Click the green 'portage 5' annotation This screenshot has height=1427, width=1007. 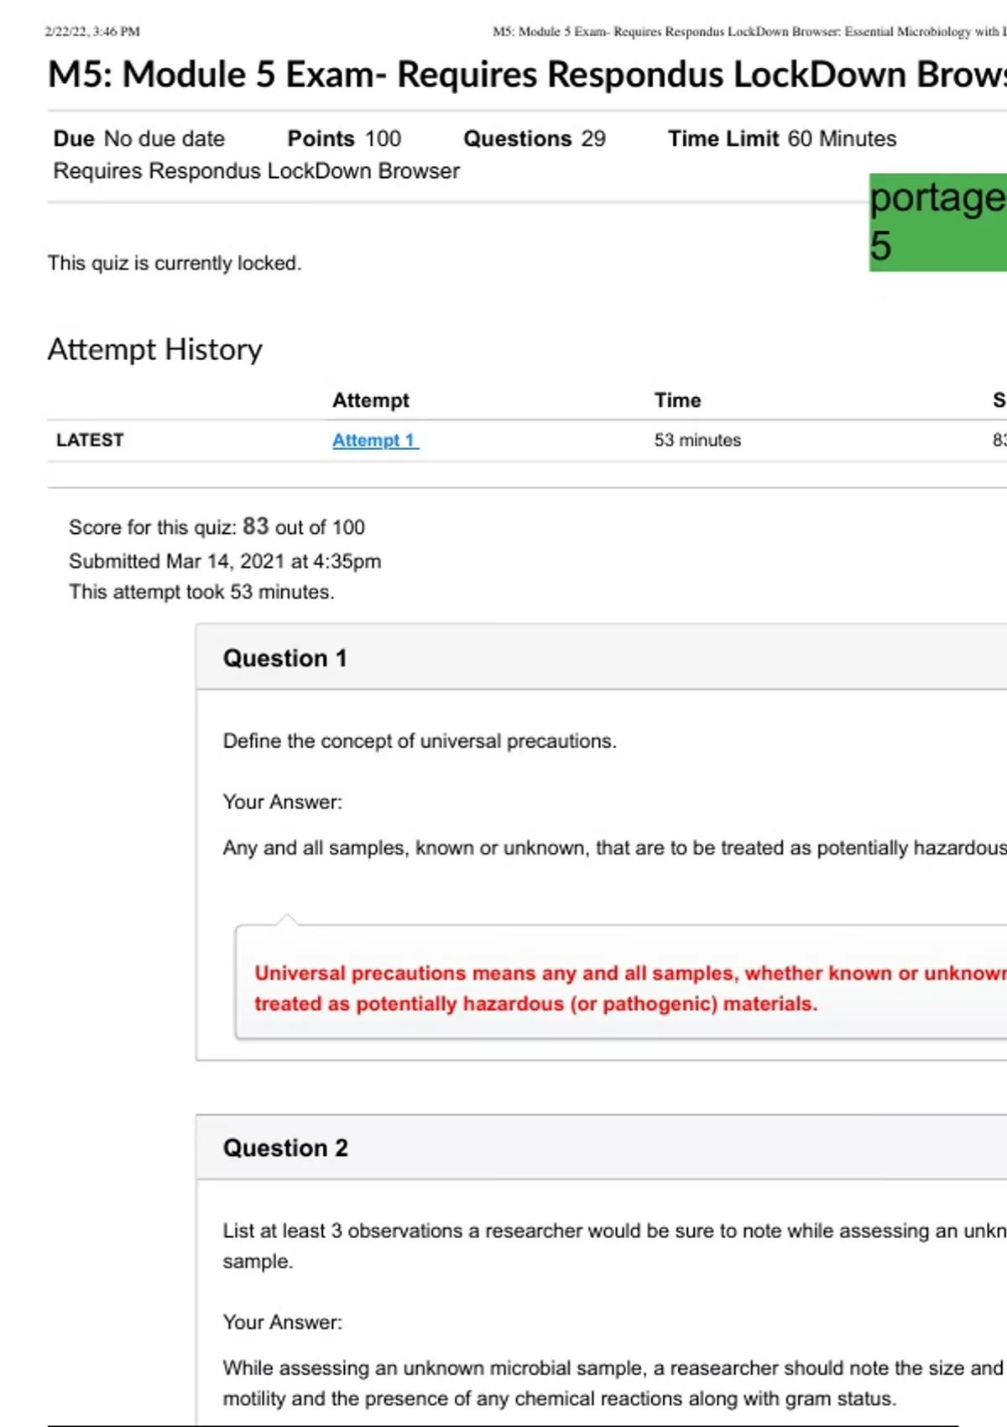pyautogui.click(x=937, y=222)
